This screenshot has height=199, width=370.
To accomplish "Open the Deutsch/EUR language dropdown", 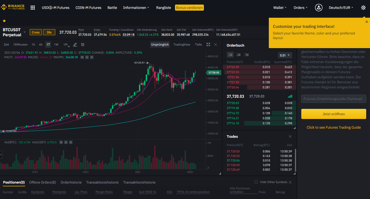I will coord(341,8).
